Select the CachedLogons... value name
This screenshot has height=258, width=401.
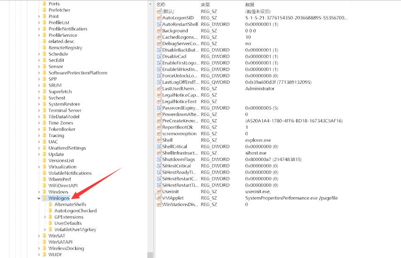180,37
